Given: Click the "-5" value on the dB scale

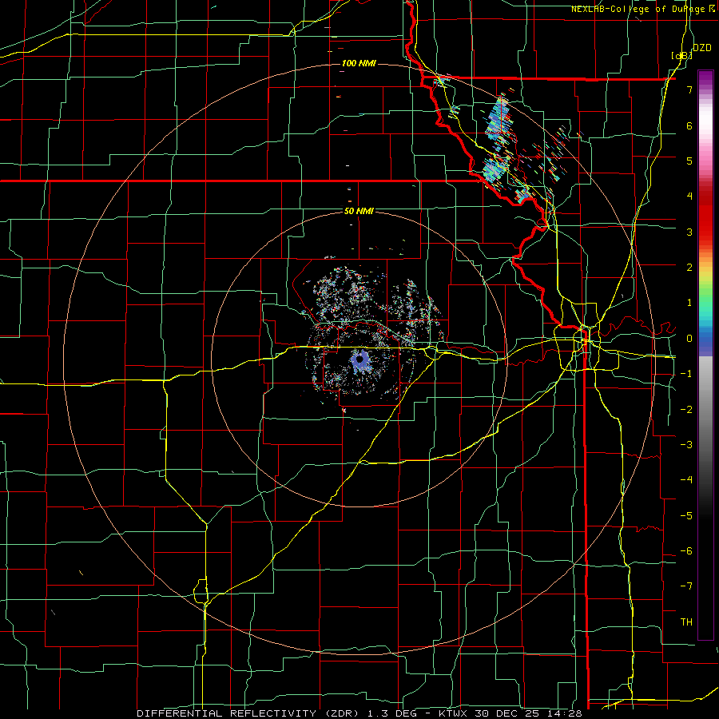Looking at the screenshot, I should tap(686, 516).
